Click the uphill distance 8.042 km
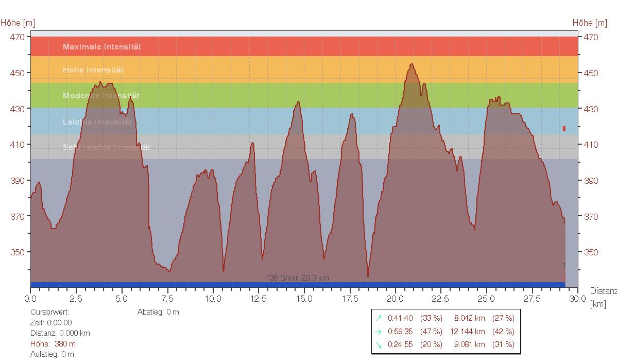The image size is (617, 364). (469, 318)
